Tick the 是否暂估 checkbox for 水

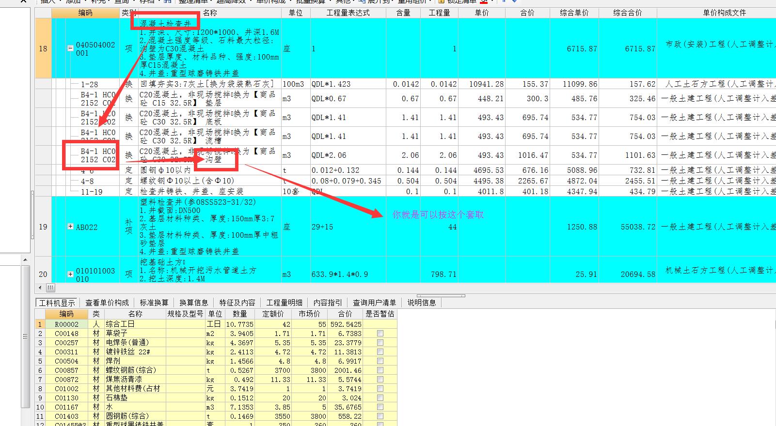(380, 407)
